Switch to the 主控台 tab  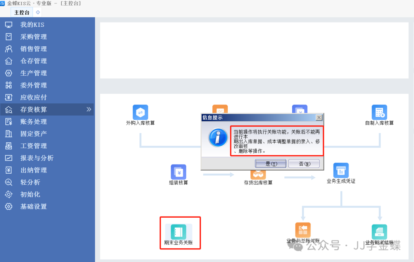click(22, 13)
